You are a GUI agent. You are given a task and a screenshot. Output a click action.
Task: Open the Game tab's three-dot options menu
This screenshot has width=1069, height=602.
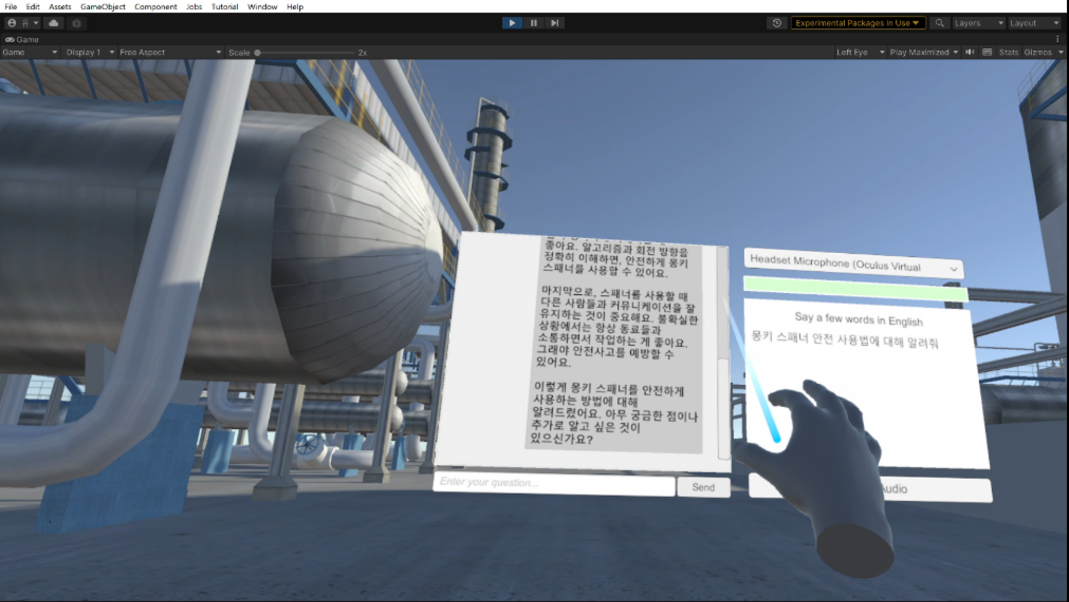point(1057,39)
